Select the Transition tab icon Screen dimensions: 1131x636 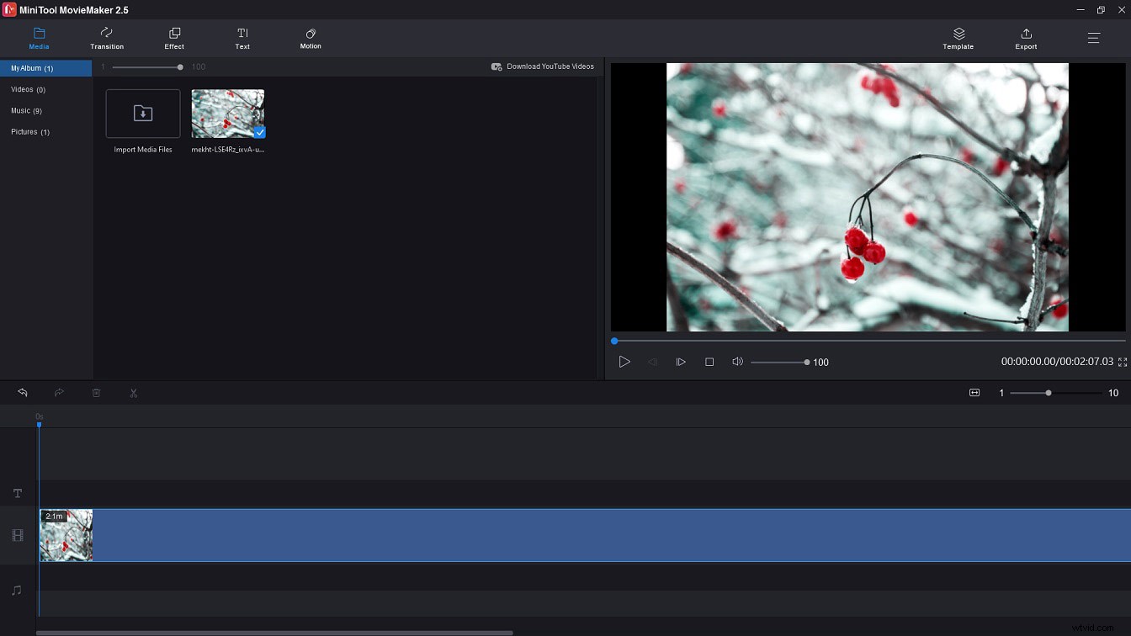[x=107, y=34]
